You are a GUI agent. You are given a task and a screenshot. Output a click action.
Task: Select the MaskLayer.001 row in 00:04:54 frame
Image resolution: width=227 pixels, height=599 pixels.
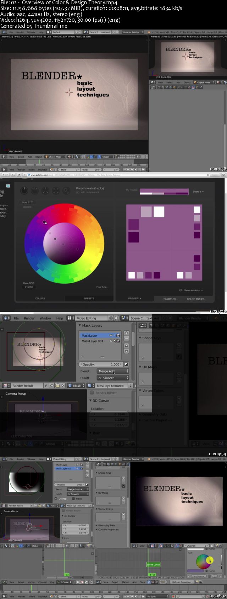coord(100,341)
